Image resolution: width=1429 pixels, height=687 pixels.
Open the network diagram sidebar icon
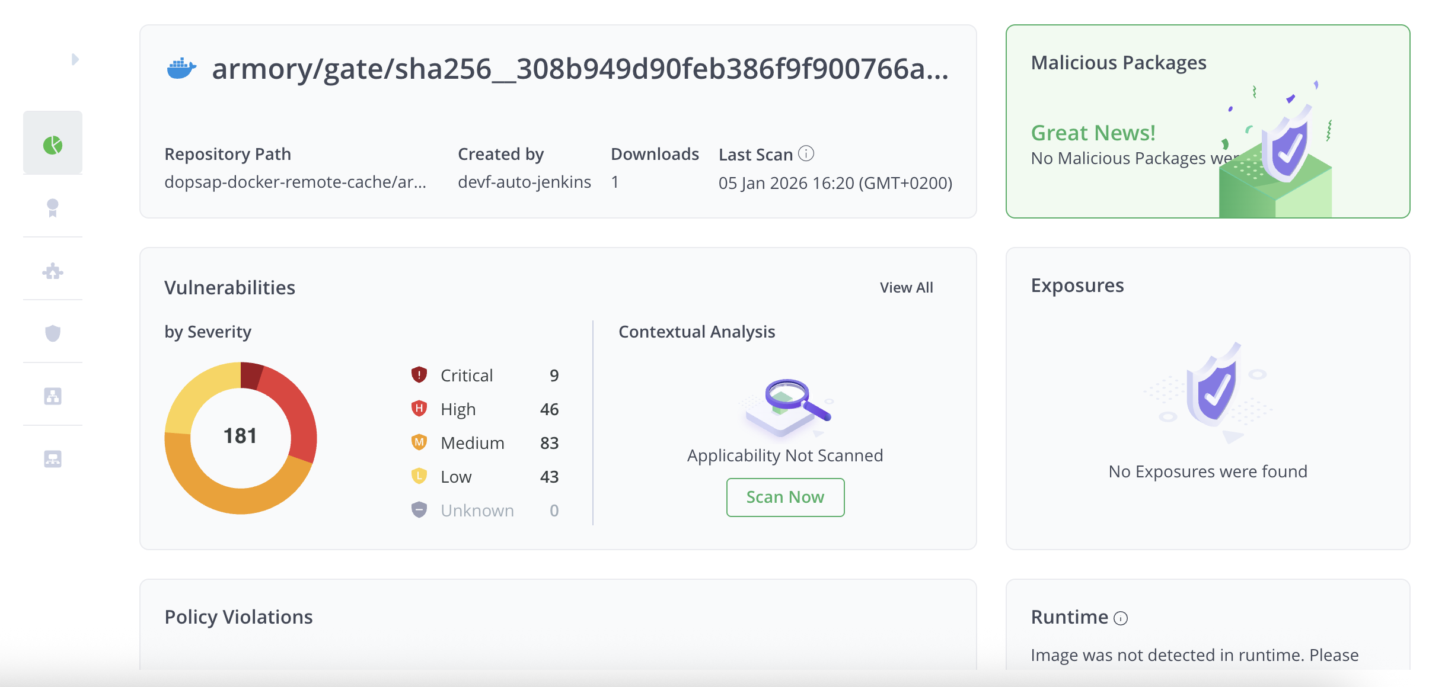(x=53, y=459)
